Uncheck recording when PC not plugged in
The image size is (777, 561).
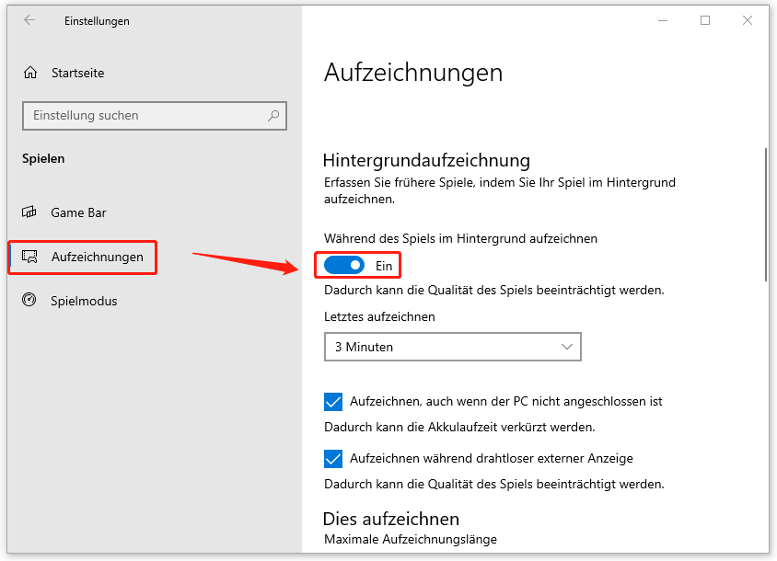click(333, 402)
